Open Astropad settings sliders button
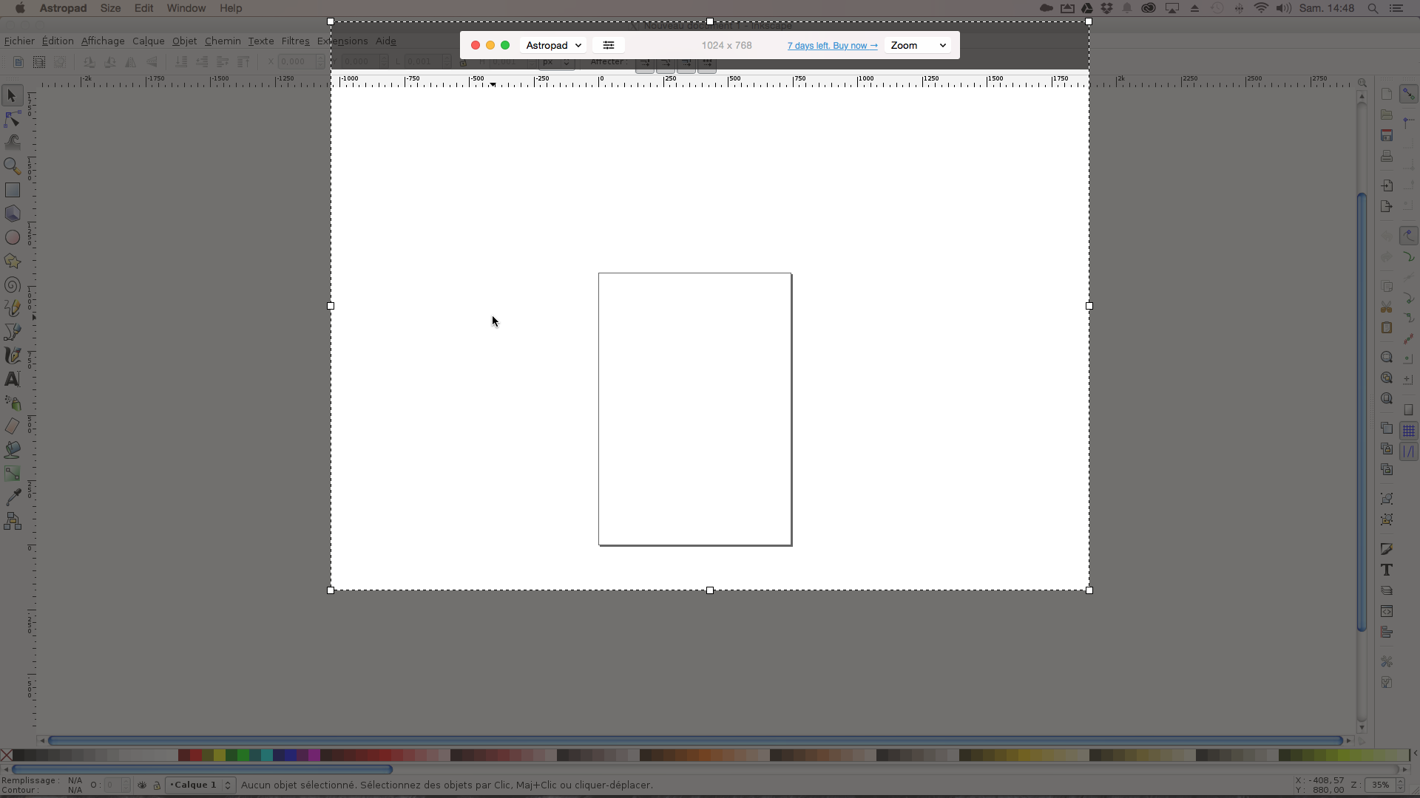 (x=609, y=45)
